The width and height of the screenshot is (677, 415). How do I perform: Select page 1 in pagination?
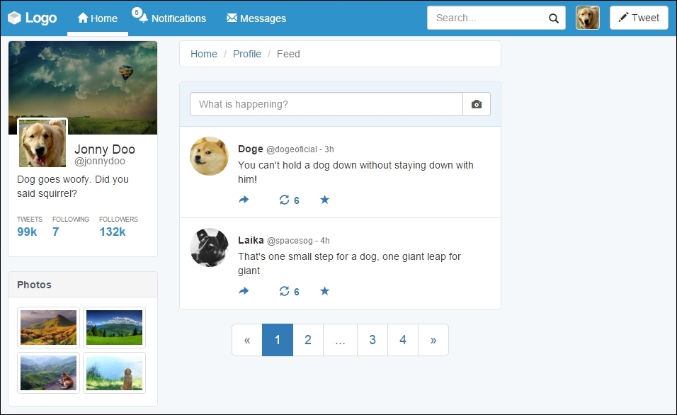pos(278,340)
